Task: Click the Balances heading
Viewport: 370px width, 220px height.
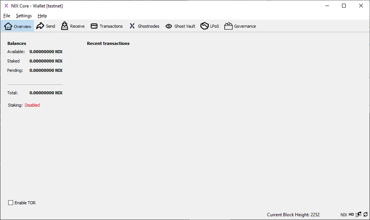Action: (17, 43)
